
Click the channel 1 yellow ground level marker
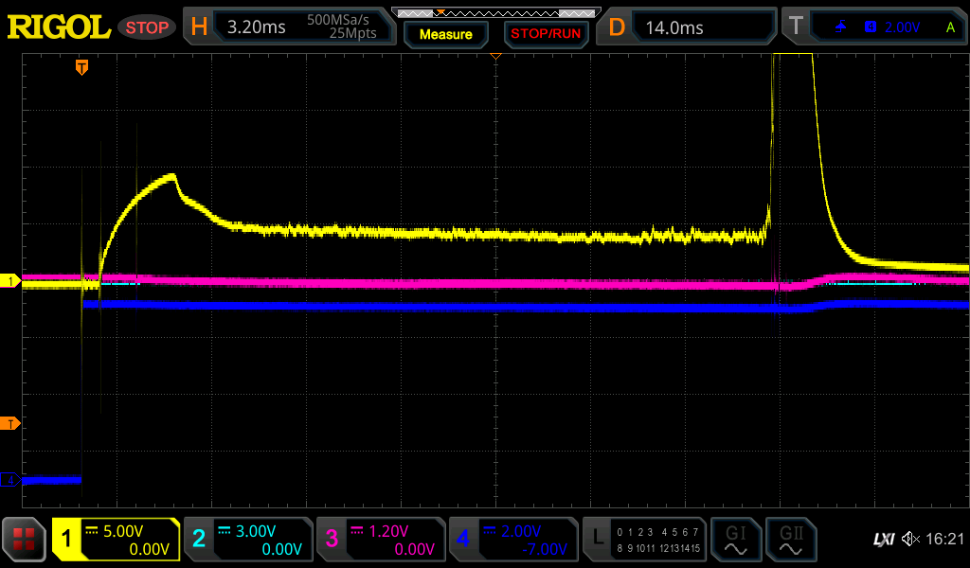[10, 281]
